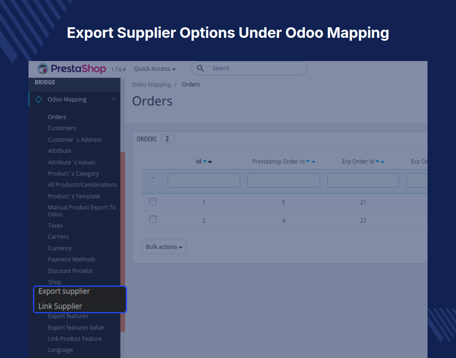Sort Erp Order Id descending arrow
This screenshot has height=358, width=456.
(x=377, y=162)
